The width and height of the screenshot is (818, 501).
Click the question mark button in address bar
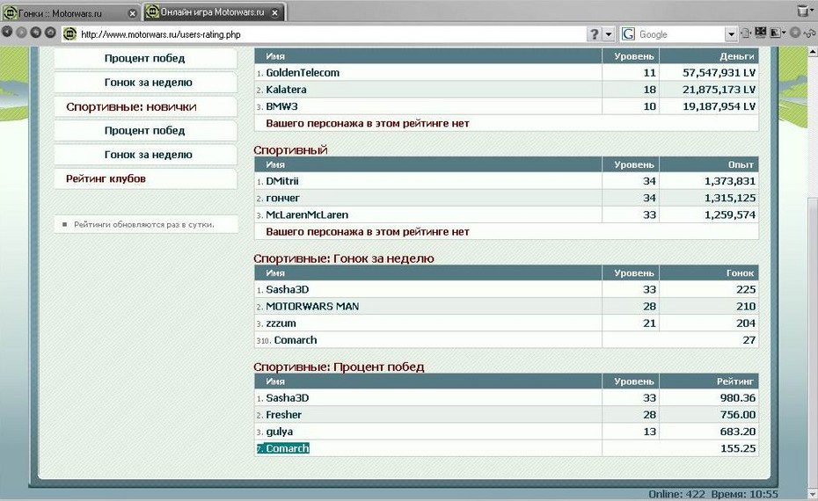595,34
